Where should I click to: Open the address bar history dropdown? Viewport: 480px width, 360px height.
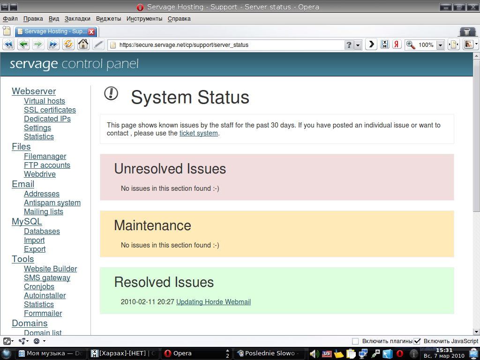358,45
